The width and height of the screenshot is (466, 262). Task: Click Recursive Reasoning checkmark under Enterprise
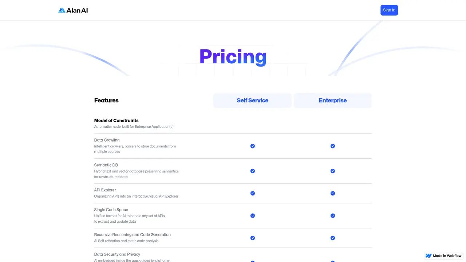point(333,238)
